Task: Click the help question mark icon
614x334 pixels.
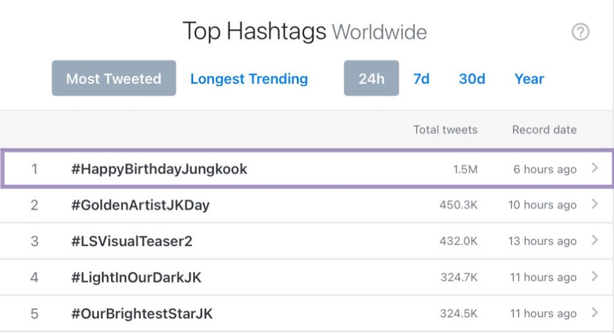Action: (580, 32)
